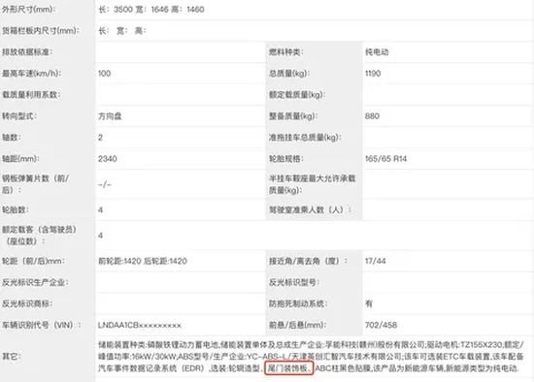Select the 反光标识型号 label
This screenshot has height=382, width=534.
click(294, 282)
